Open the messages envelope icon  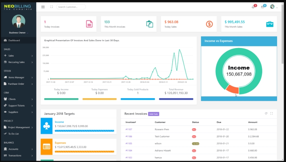263,7
